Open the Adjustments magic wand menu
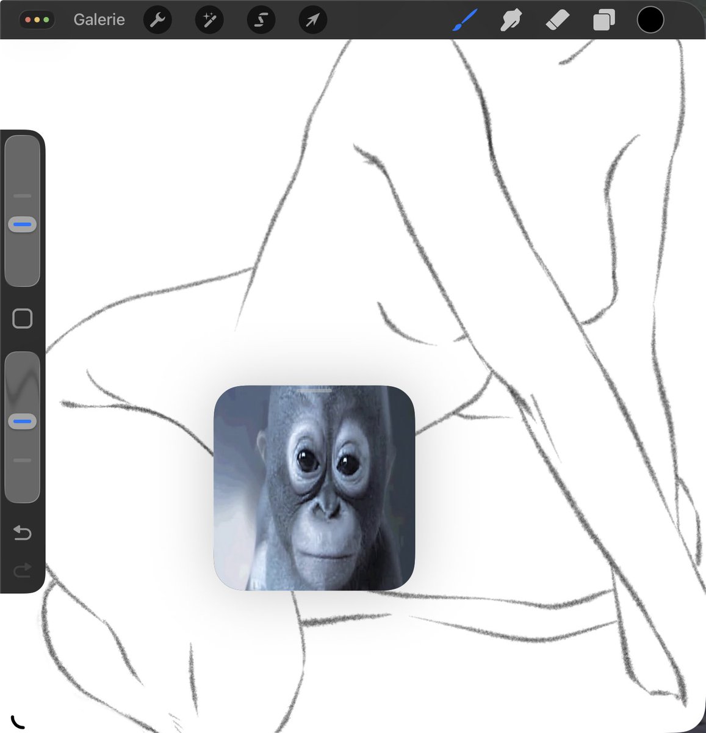The height and width of the screenshot is (733, 706). [x=209, y=20]
